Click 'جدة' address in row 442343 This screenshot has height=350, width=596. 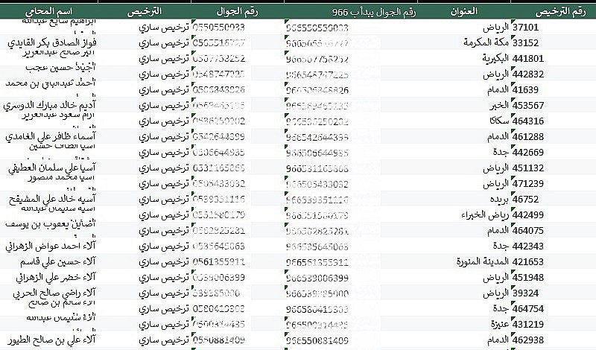[x=501, y=246]
